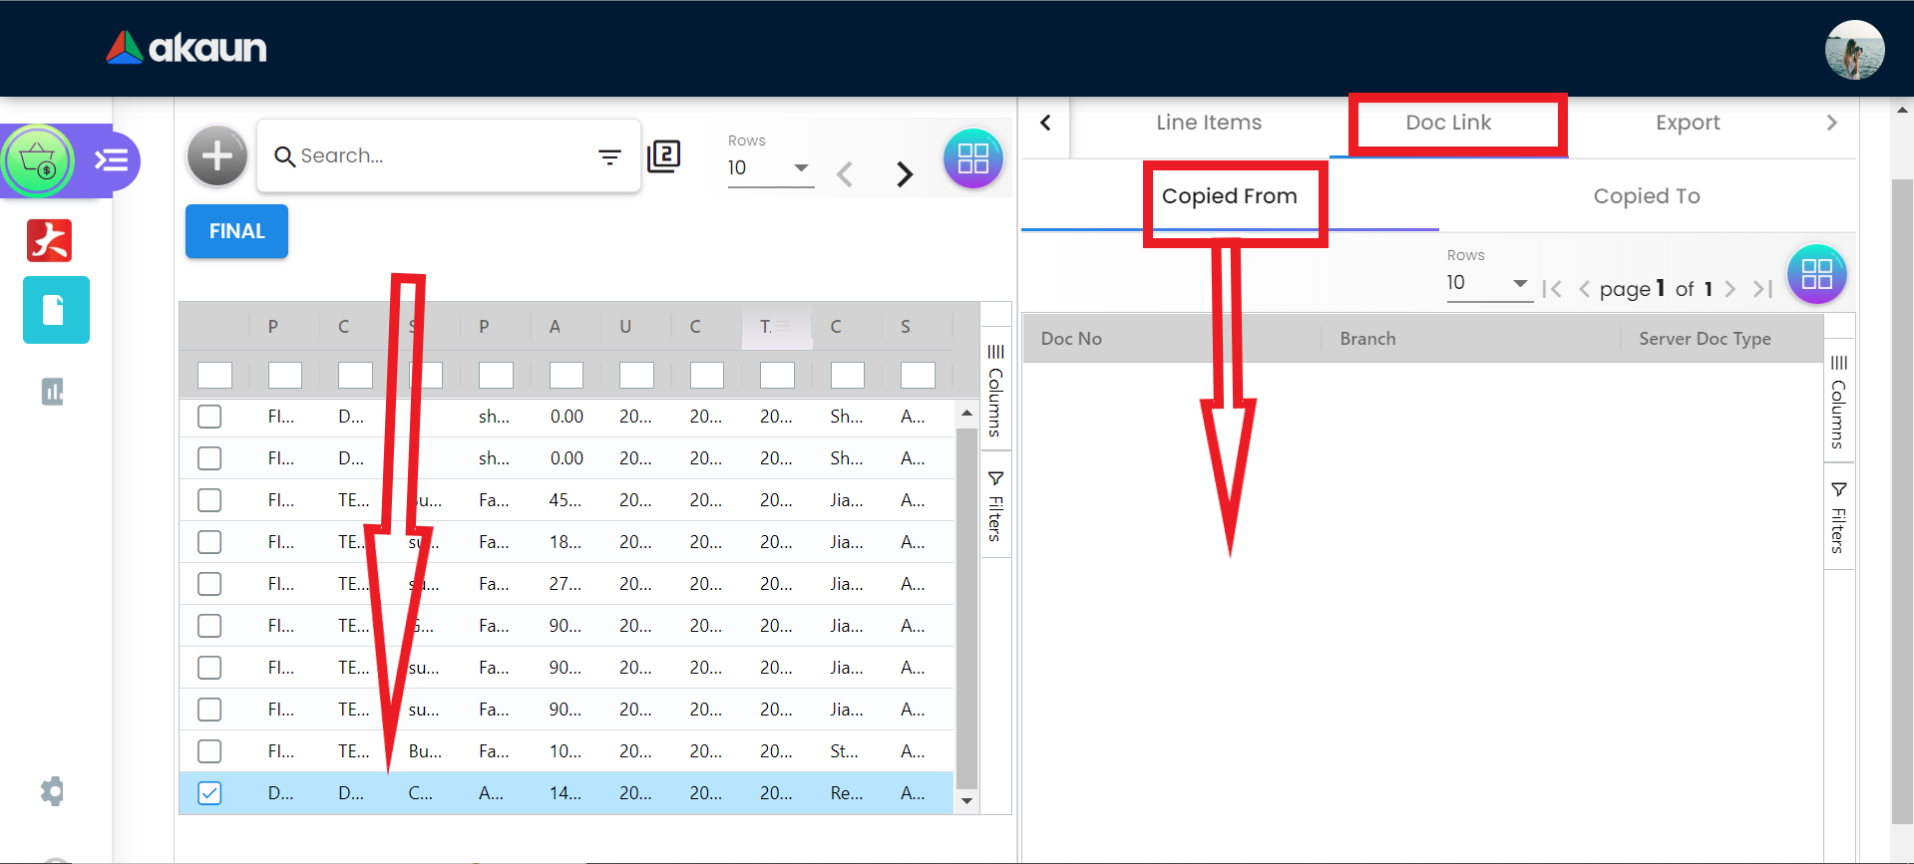The height and width of the screenshot is (864, 1914).
Task: Open Filters side panel of Copied From grid
Action: 1838,517
